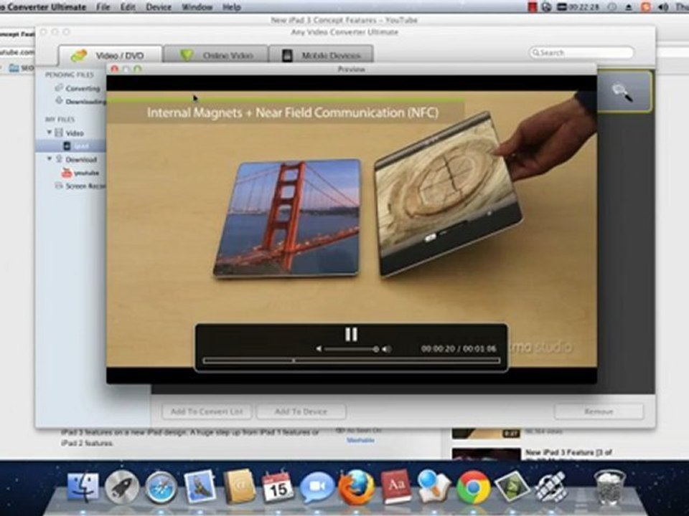Open Safari compass icon in Dock
The width and height of the screenshot is (689, 516).
click(x=161, y=487)
